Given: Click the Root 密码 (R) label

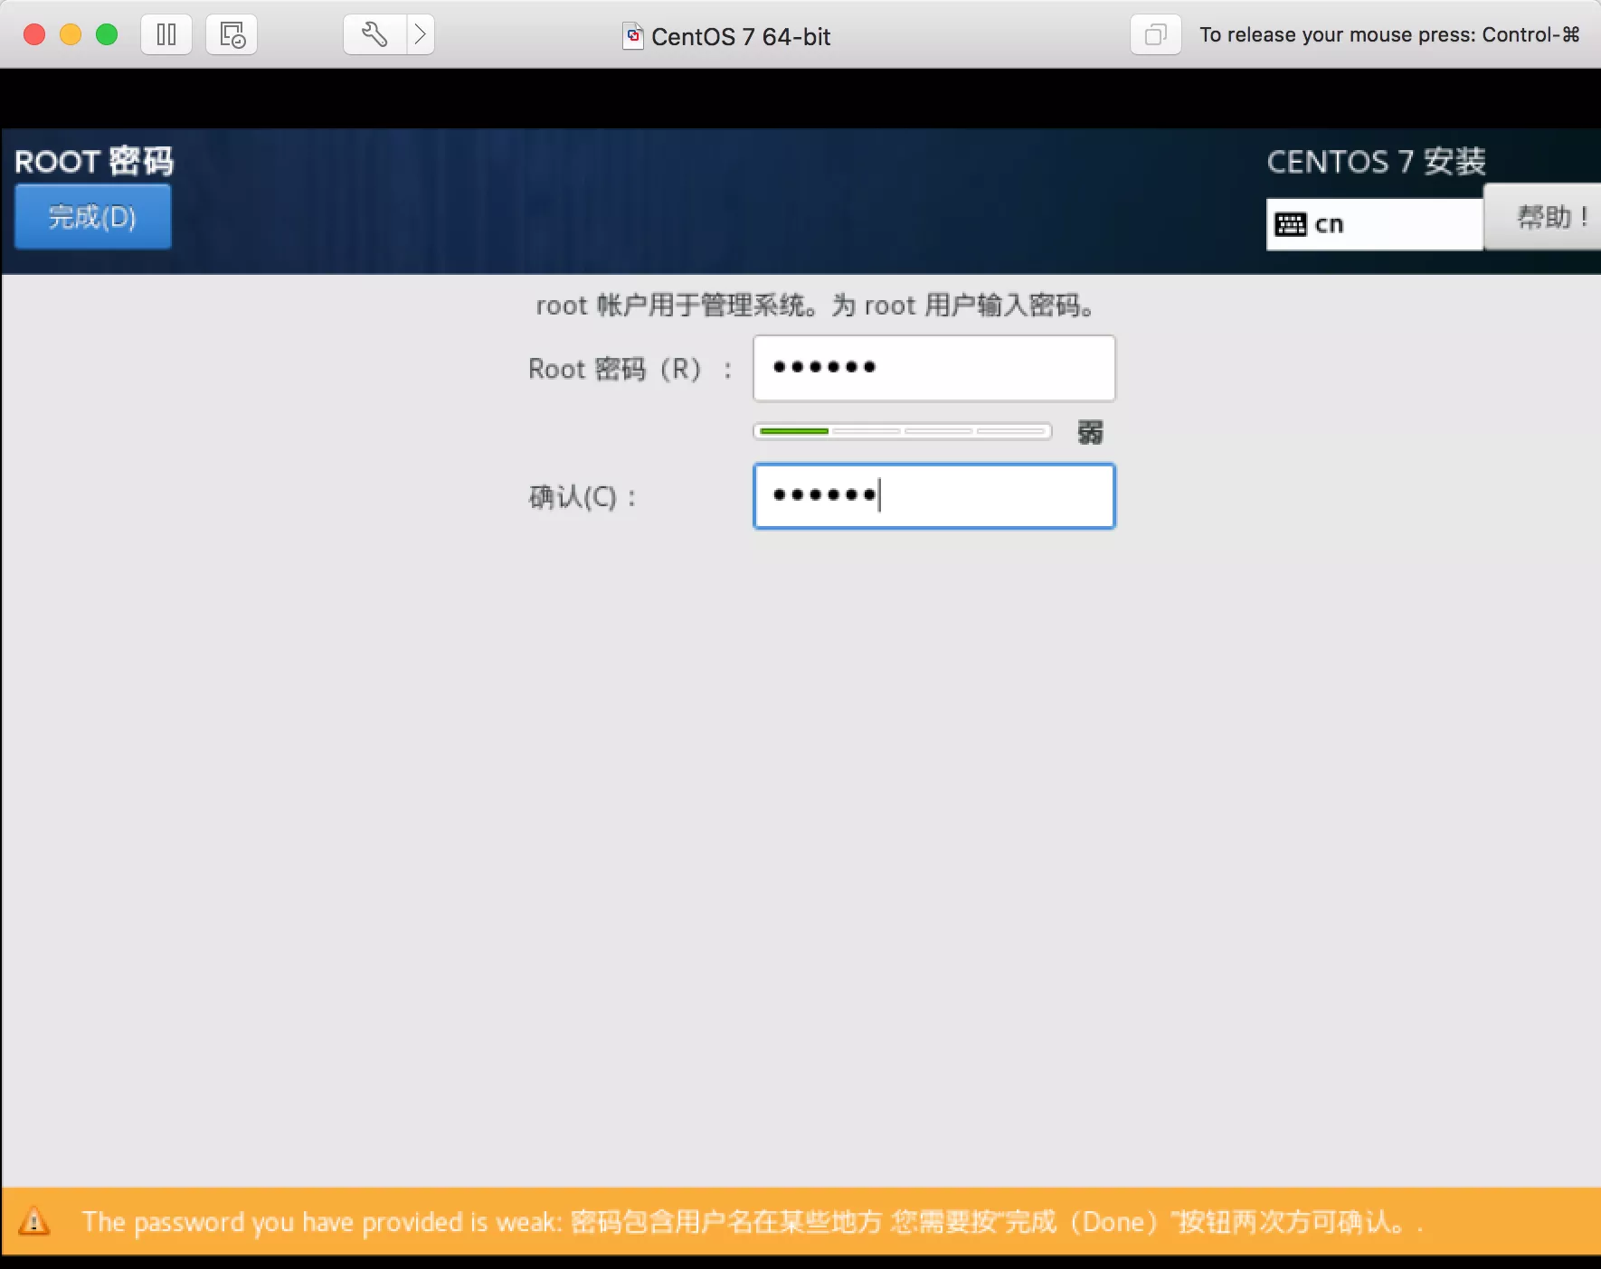Looking at the screenshot, I should click(630, 369).
